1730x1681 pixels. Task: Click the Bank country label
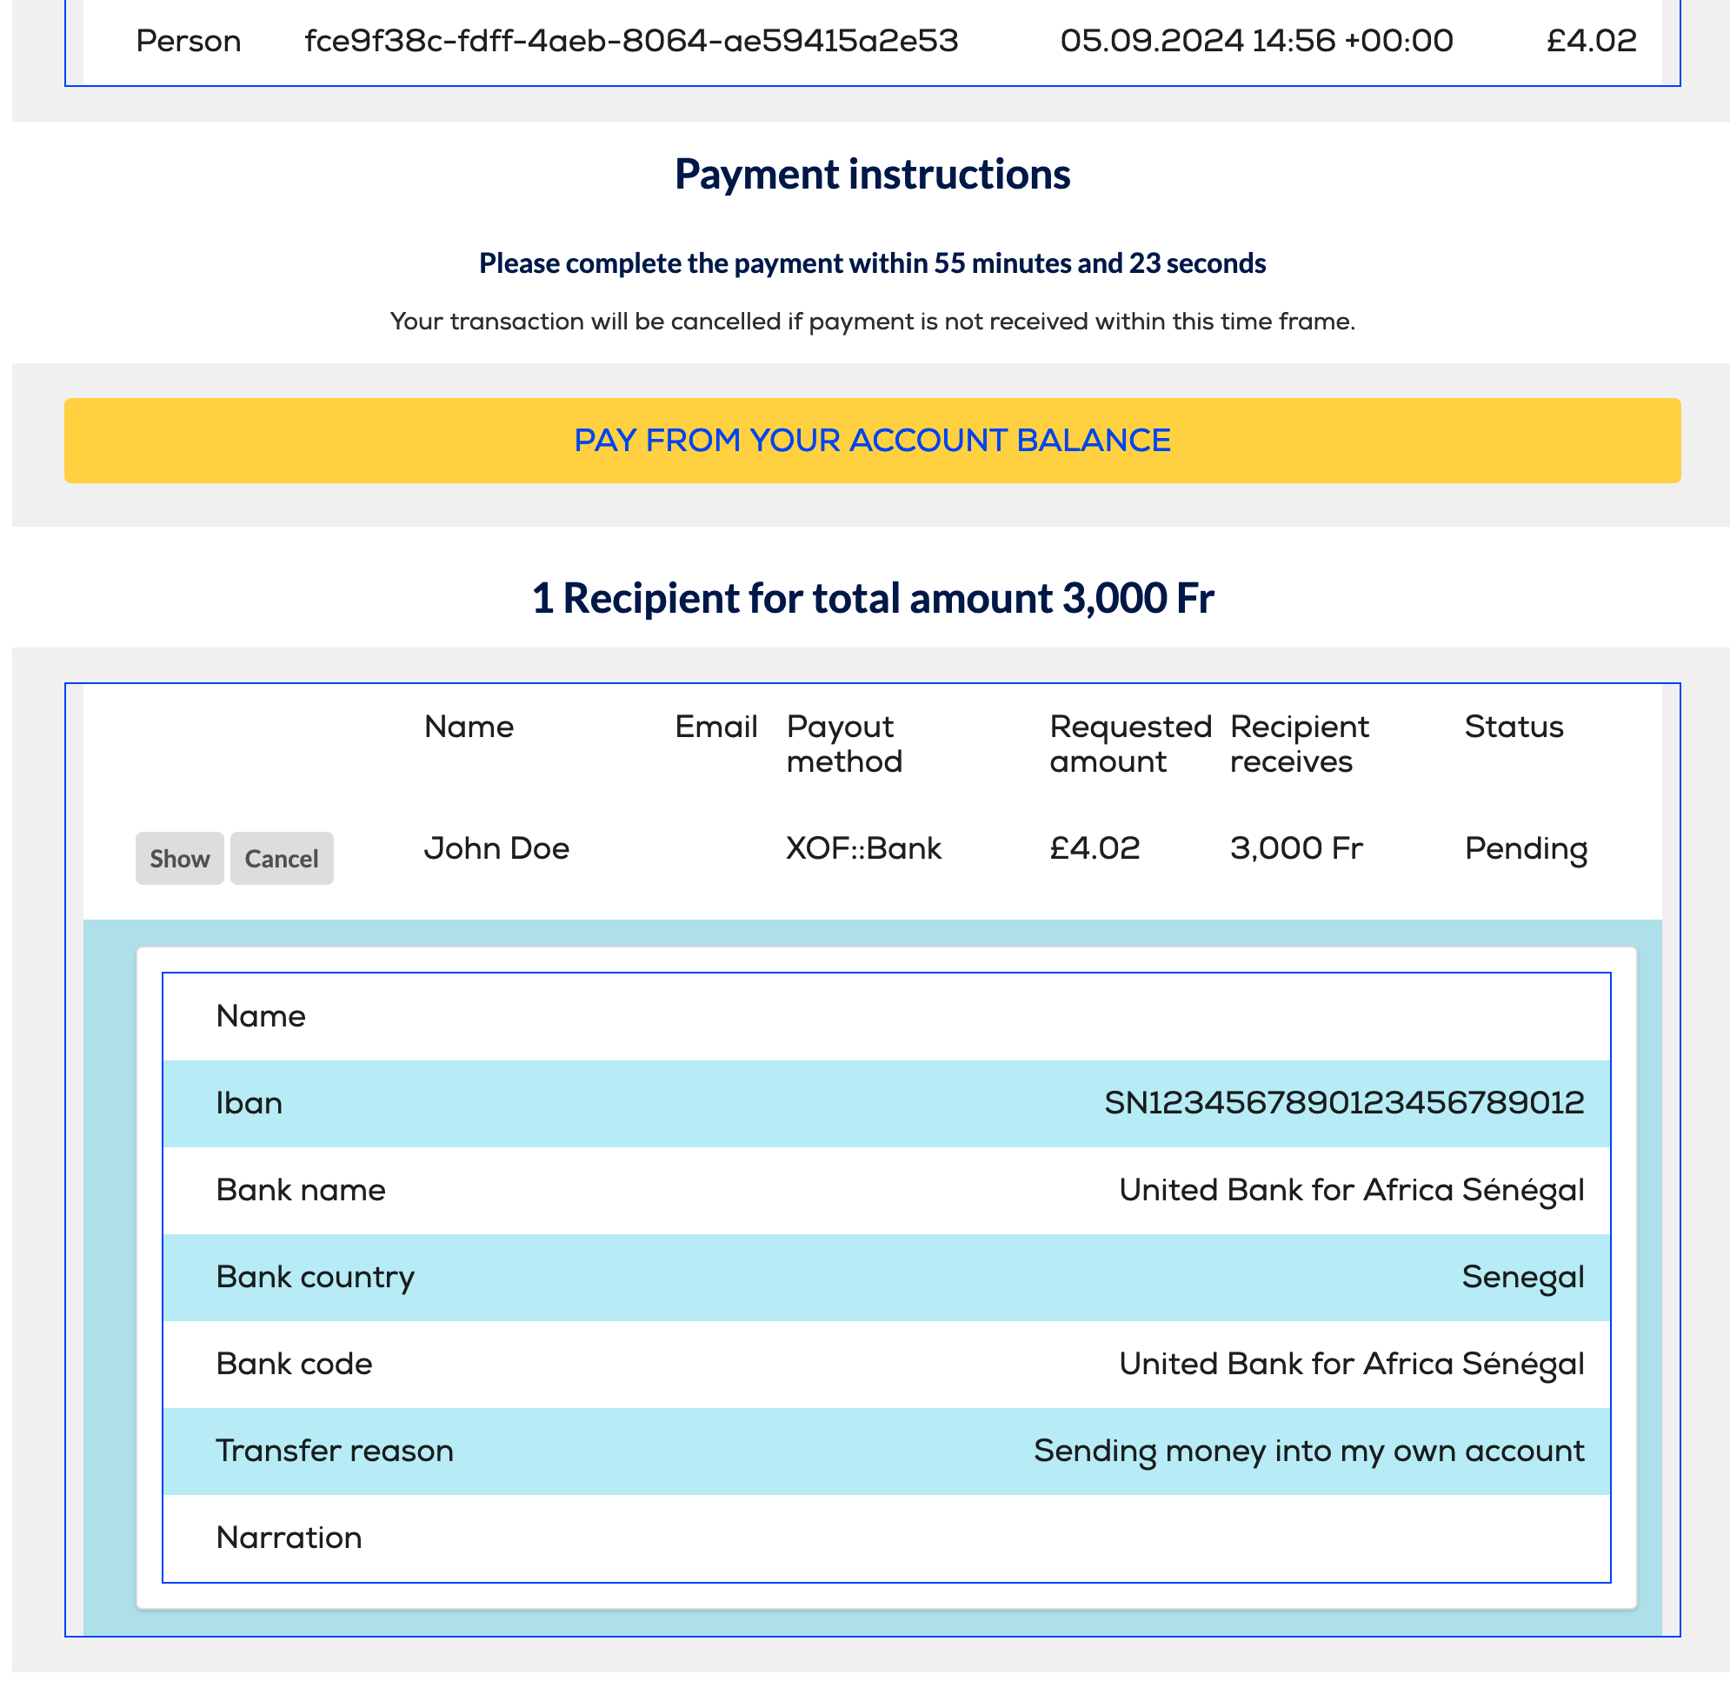pos(316,1278)
